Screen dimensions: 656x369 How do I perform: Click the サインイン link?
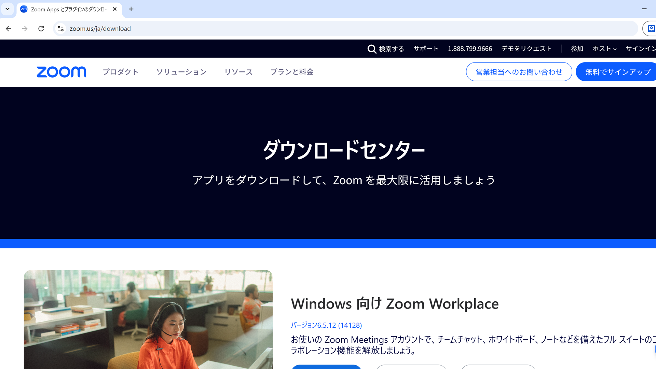click(641, 49)
